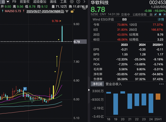Add stock to watchlist with plus icon

click(164, 14)
